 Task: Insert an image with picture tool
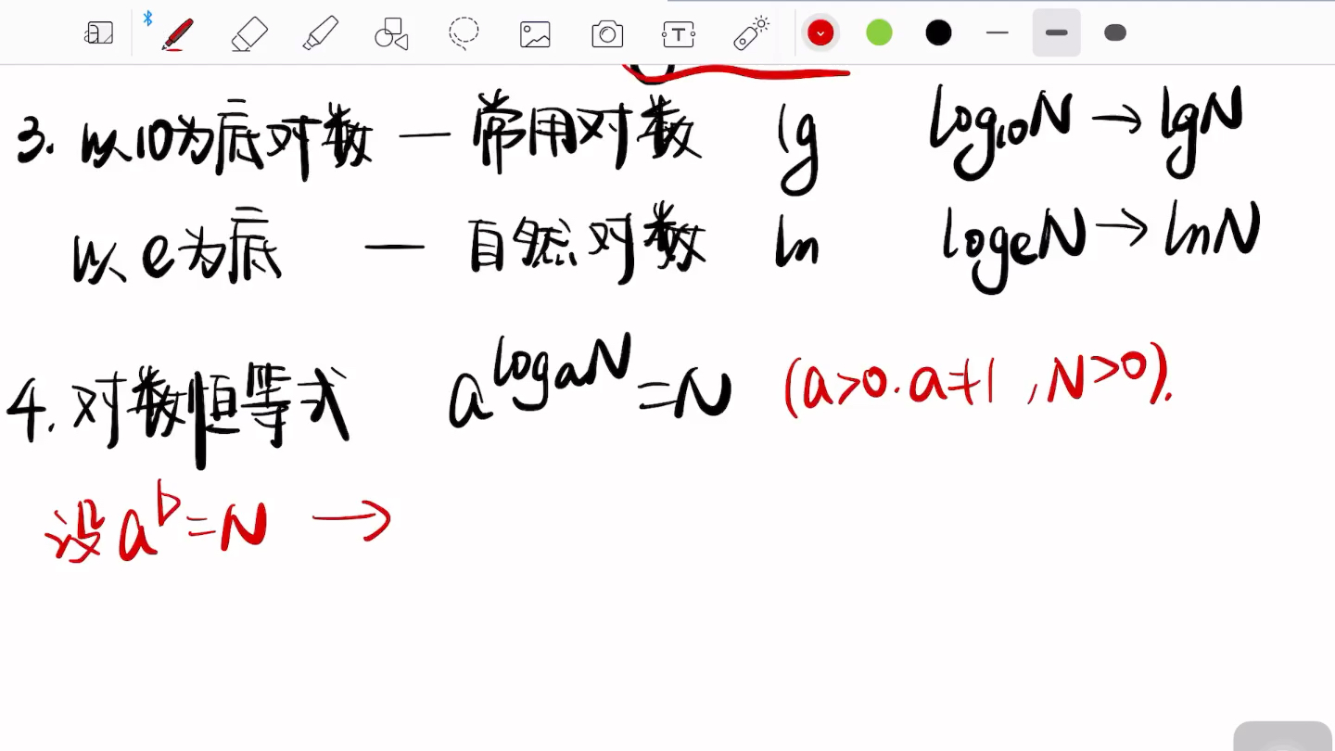click(x=536, y=34)
